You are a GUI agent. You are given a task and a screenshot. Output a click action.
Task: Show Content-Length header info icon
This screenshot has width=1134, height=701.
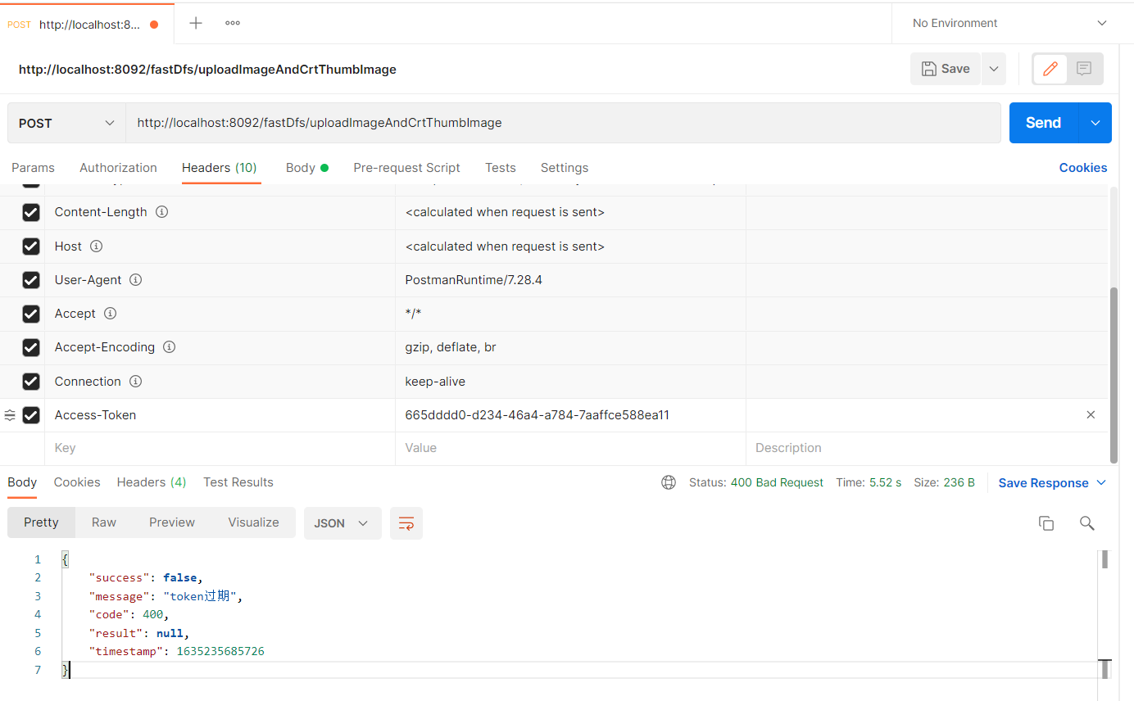point(162,212)
